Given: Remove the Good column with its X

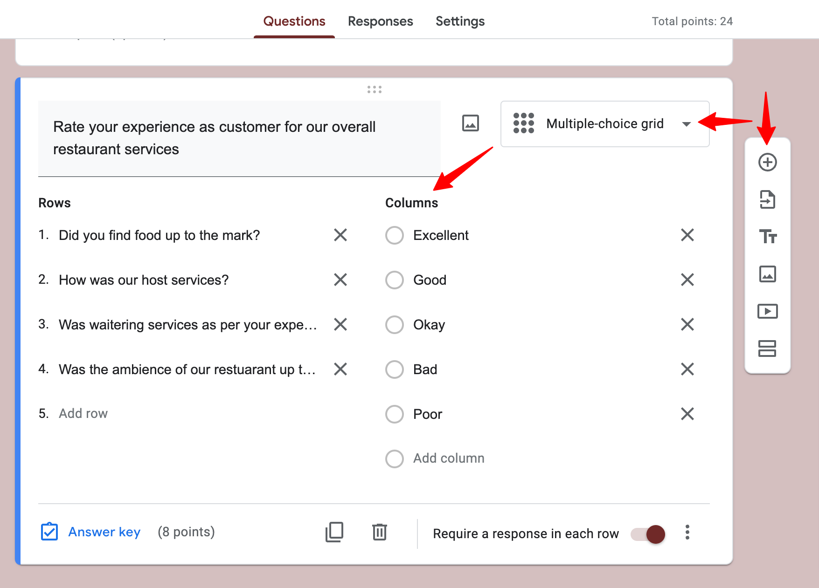Looking at the screenshot, I should click(x=687, y=280).
